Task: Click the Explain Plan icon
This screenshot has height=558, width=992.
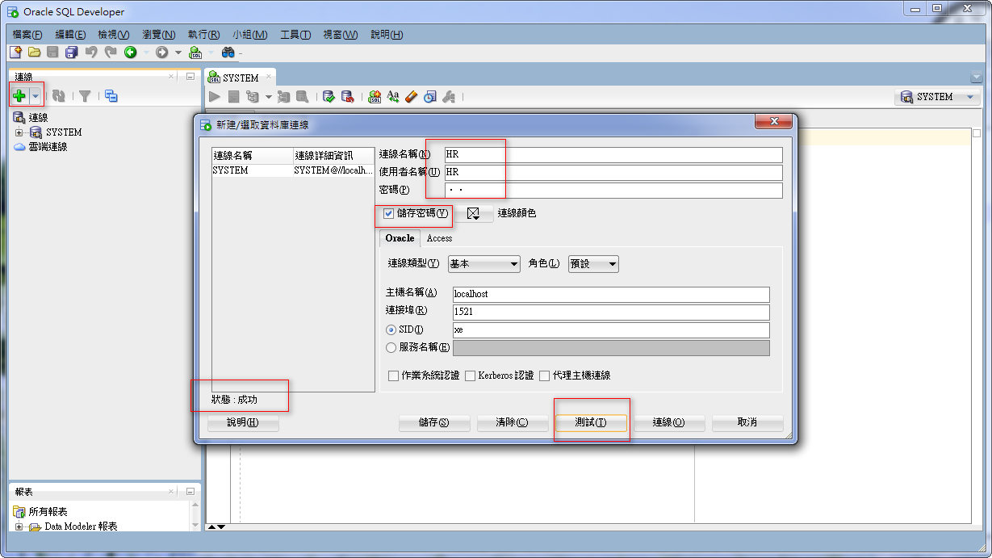Action: (252, 97)
